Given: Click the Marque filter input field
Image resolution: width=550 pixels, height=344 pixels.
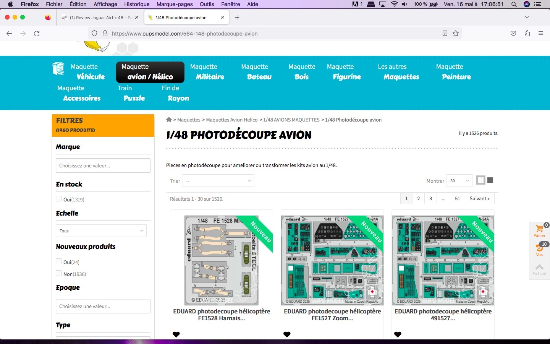Looking at the screenshot, I should pyautogui.click(x=103, y=166).
